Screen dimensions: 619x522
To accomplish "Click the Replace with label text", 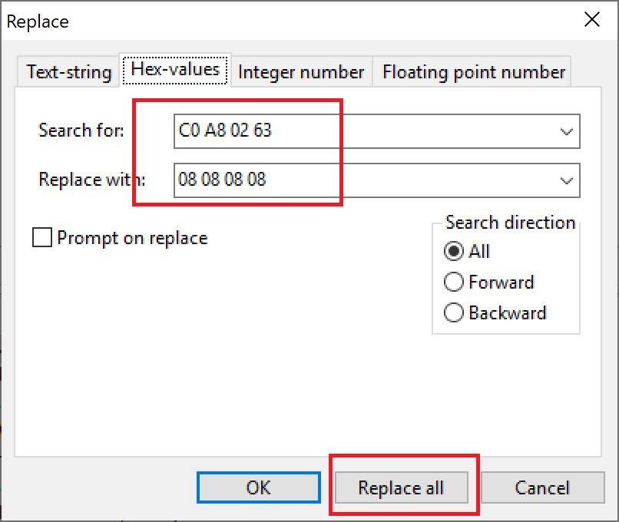I will [91, 180].
